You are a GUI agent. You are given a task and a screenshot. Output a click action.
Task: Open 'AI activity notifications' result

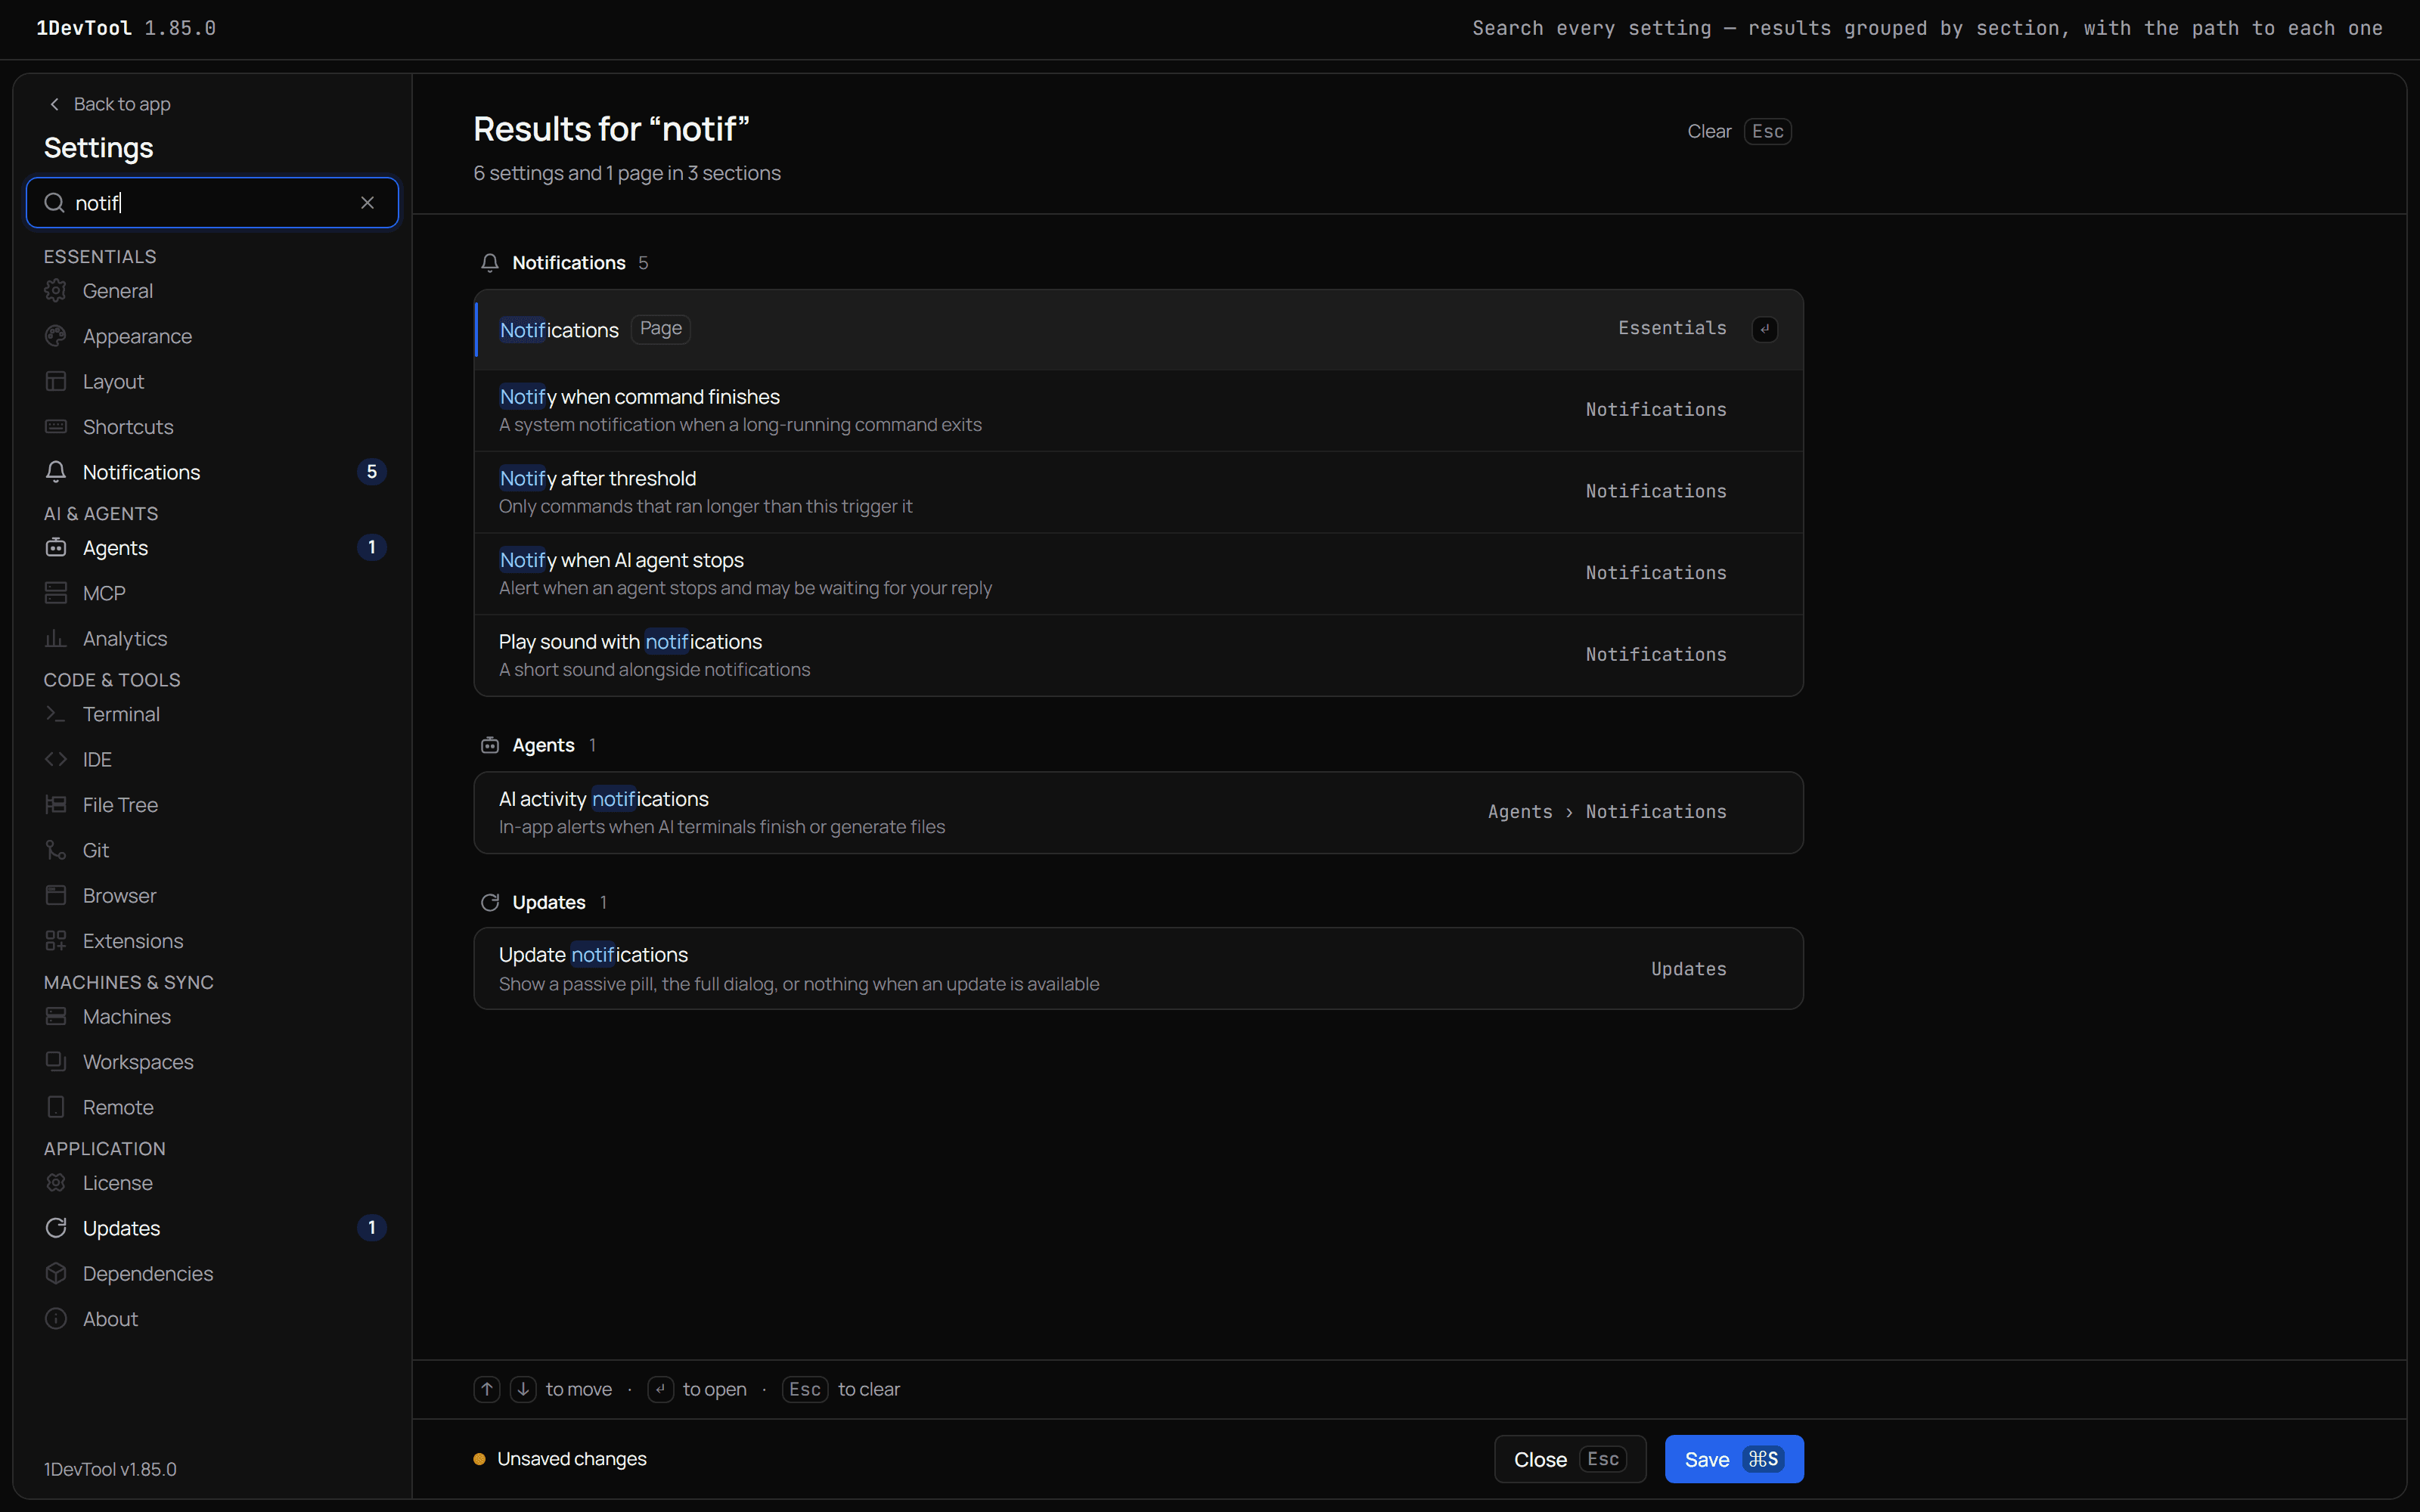tap(1138, 812)
